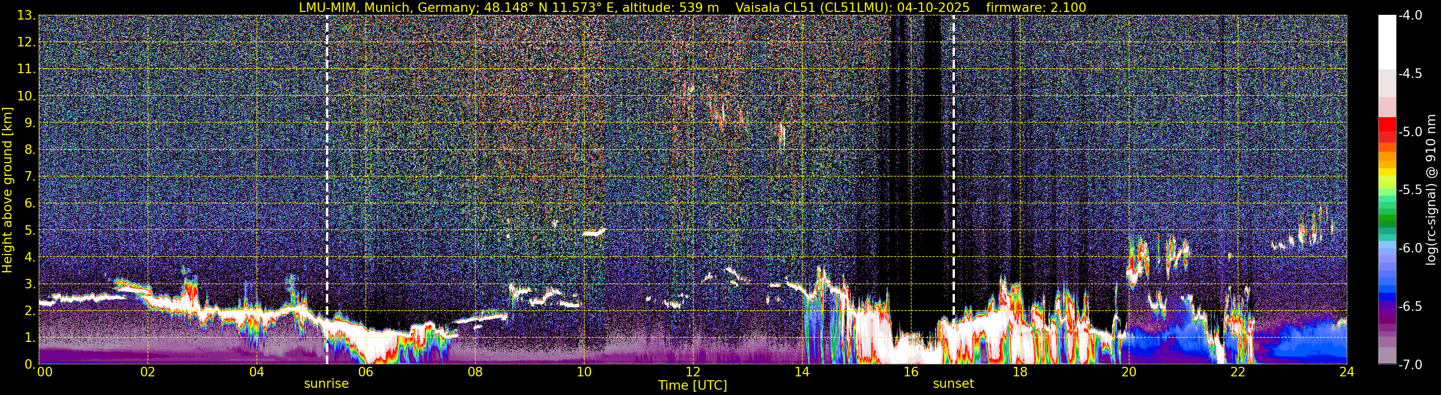1441x395 pixels.
Task: Click the "sunrise" label below the time axis
Action: (326, 384)
